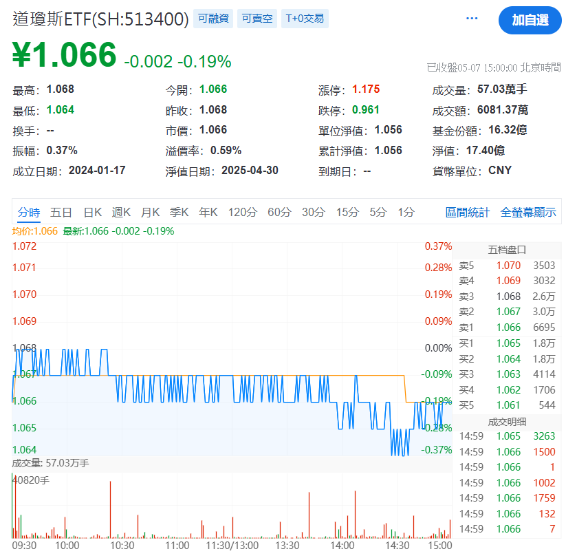The image size is (577, 558).
Task: Click the 成交量: 57.03万手 volume chart label
Action: tap(50, 462)
